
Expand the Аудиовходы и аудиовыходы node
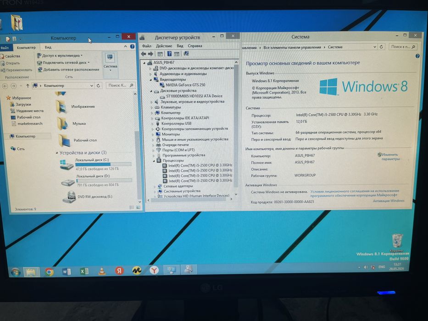150,74
